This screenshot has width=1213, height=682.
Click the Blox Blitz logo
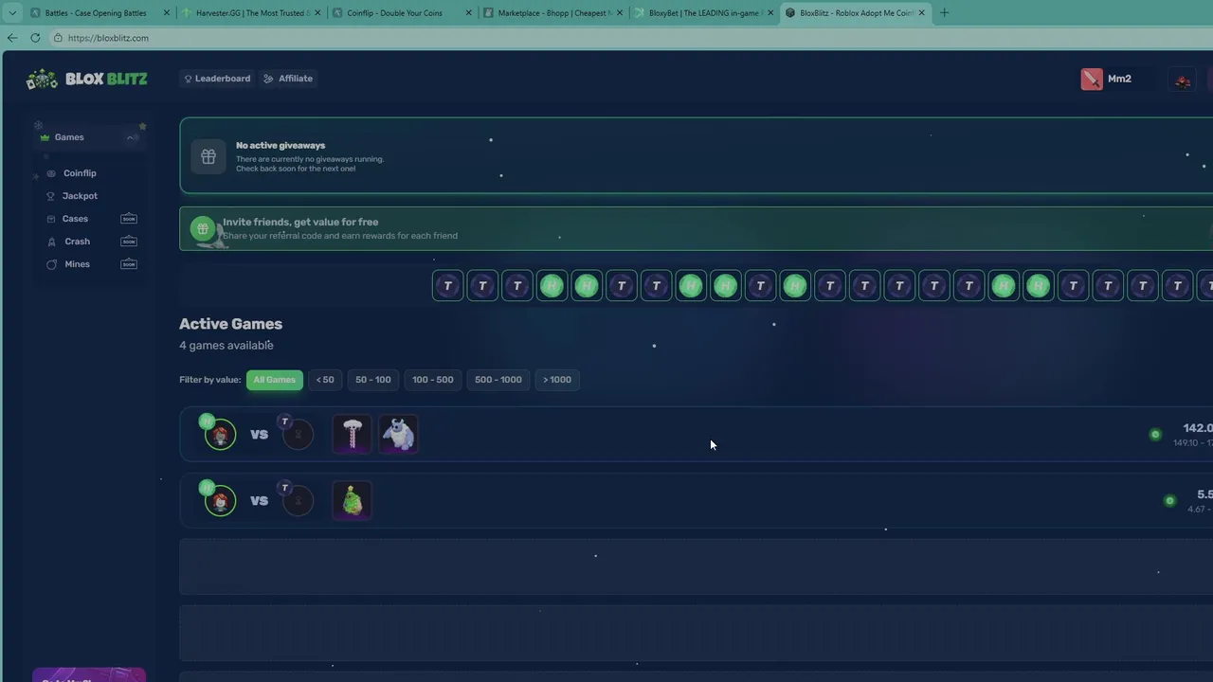[x=86, y=79]
